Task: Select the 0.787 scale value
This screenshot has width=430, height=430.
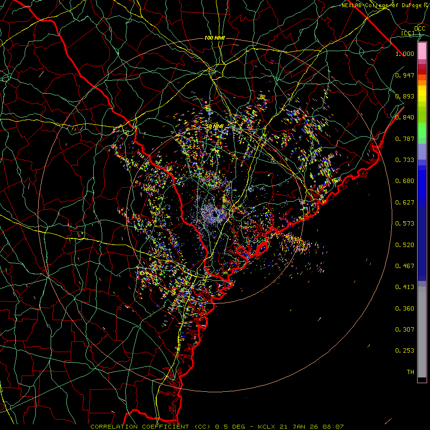Action: tap(405, 139)
